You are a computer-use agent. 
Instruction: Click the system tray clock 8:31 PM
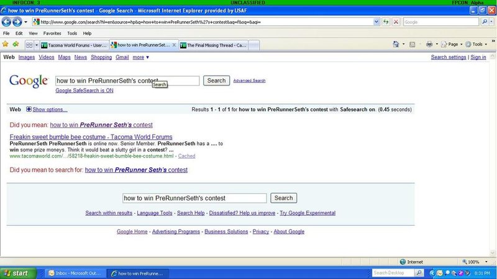click(482, 273)
